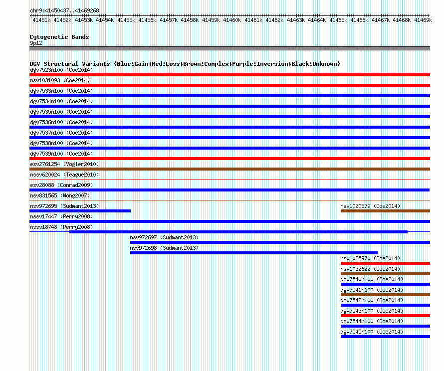Click the red bar under nsv1025970
Image resolution: width=444 pixels, height=371 pixels.
[386, 263]
